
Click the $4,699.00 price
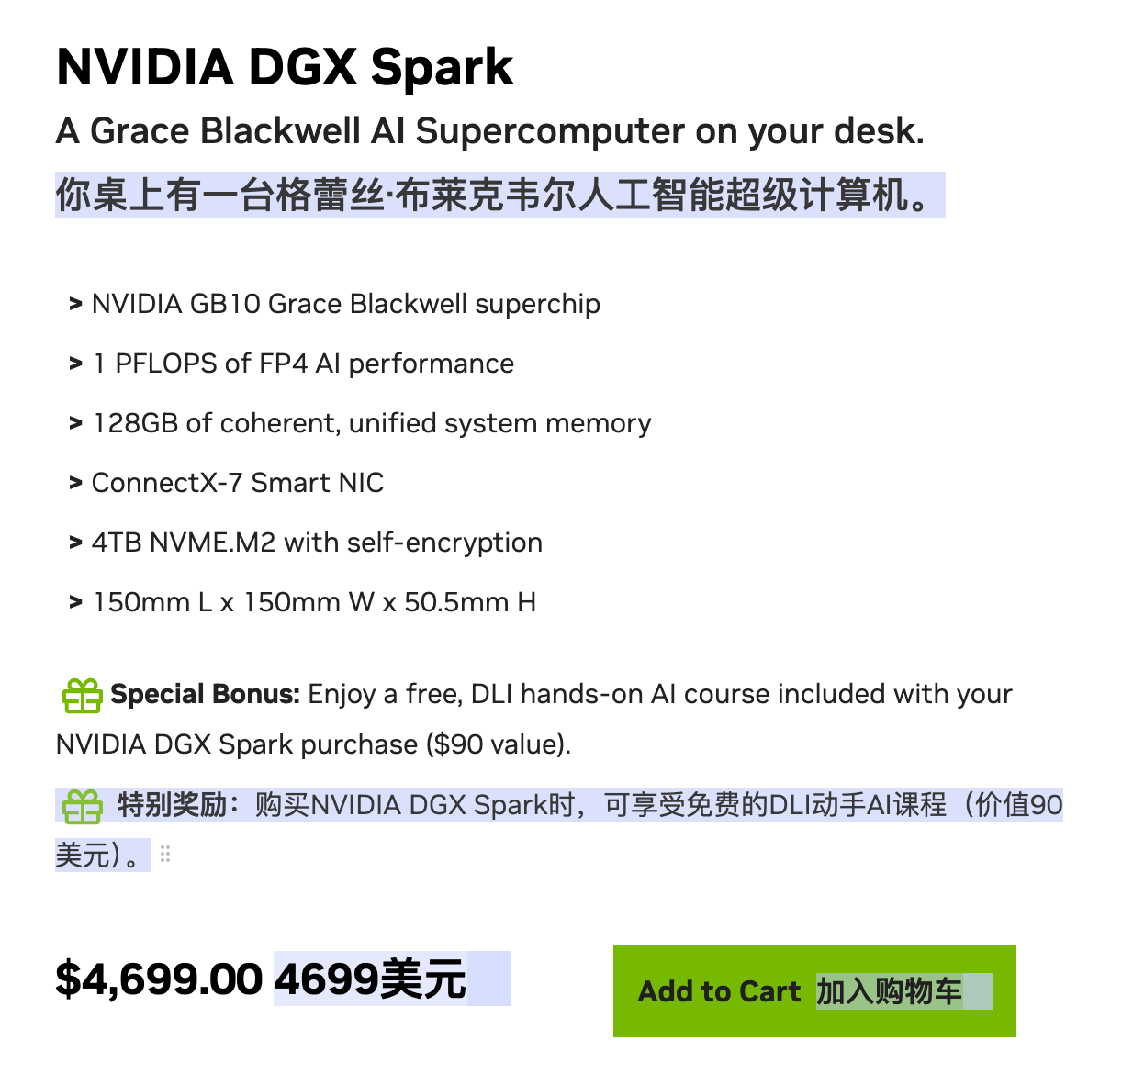(x=159, y=979)
